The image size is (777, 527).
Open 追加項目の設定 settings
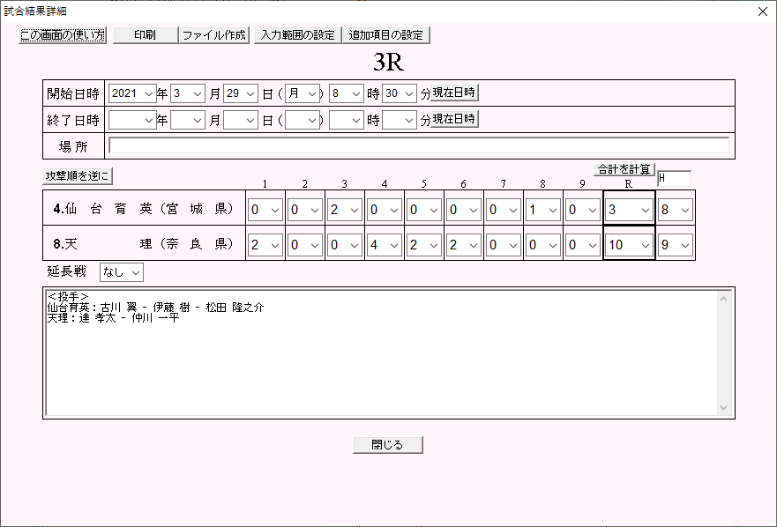tap(386, 35)
